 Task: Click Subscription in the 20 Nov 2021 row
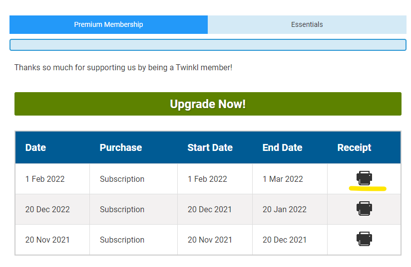[122, 240]
